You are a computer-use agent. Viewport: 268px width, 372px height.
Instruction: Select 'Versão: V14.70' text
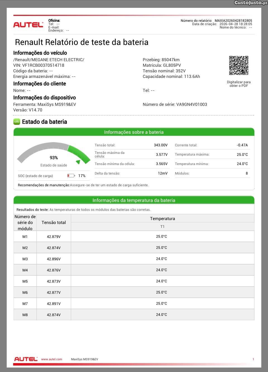click(28, 110)
